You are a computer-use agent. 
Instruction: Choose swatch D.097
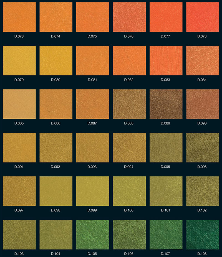point(19,191)
